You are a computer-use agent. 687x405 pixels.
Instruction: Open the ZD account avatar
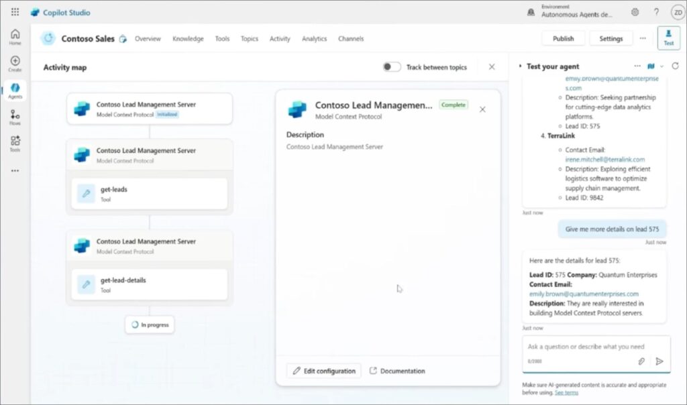pos(678,12)
